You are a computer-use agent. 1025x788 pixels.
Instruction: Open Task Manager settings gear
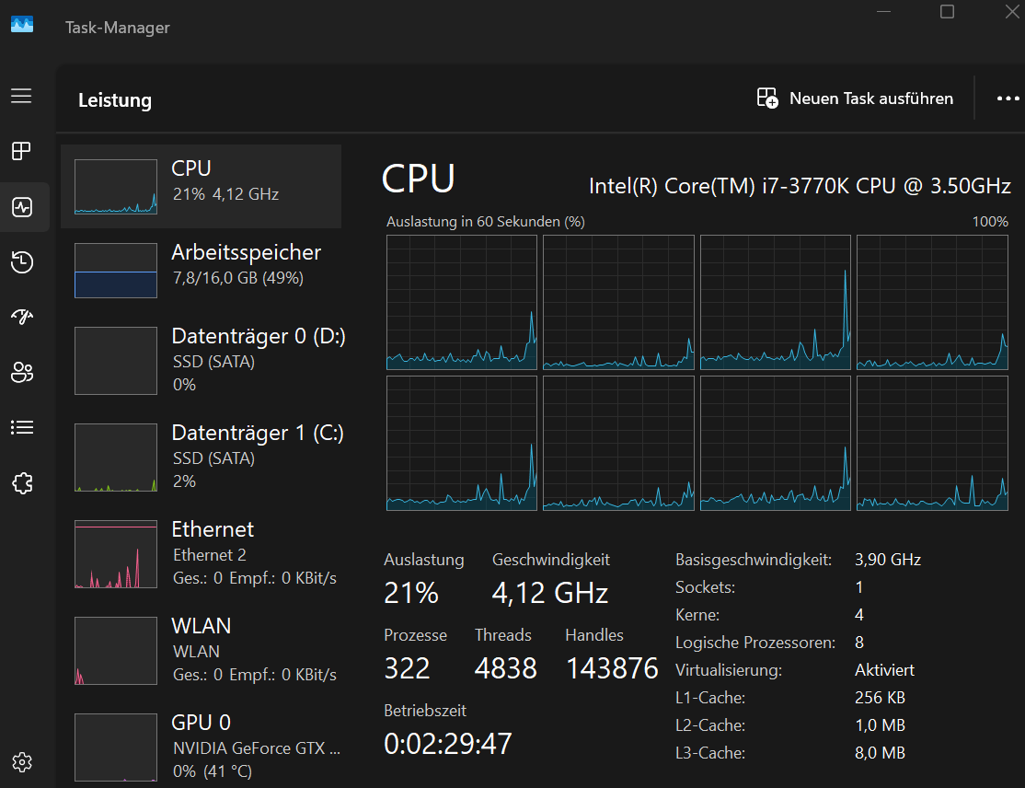pyautogui.click(x=22, y=762)
